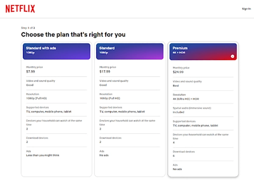This screenshot has height=180, width=254.
Task: Select the Premium 4K + HDR plan header
Action: pos(203,51)
